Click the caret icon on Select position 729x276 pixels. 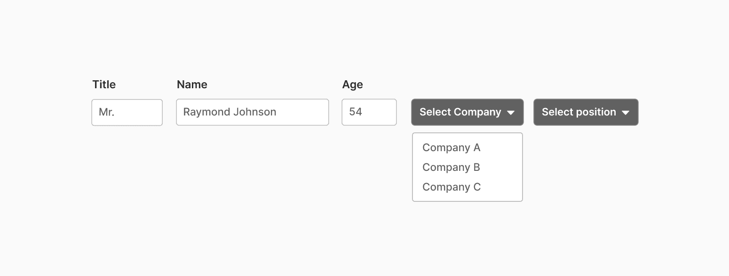pos(625,113)
